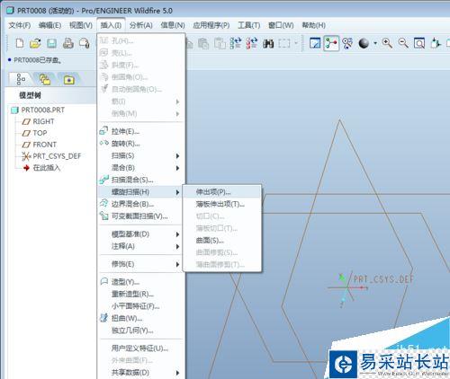Open the 信息(N) menu

[x=173, y=25]
